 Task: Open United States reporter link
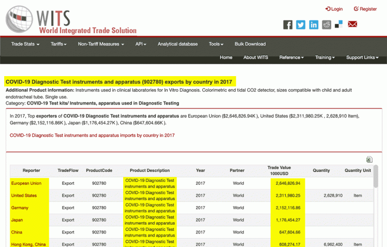[24, 195]
